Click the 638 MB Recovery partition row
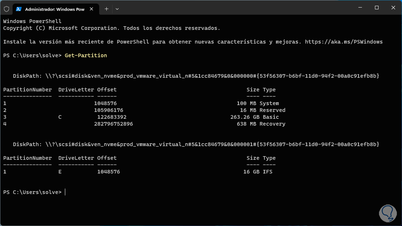Screen dimensions: 402x226 click(x=259, y=124)
